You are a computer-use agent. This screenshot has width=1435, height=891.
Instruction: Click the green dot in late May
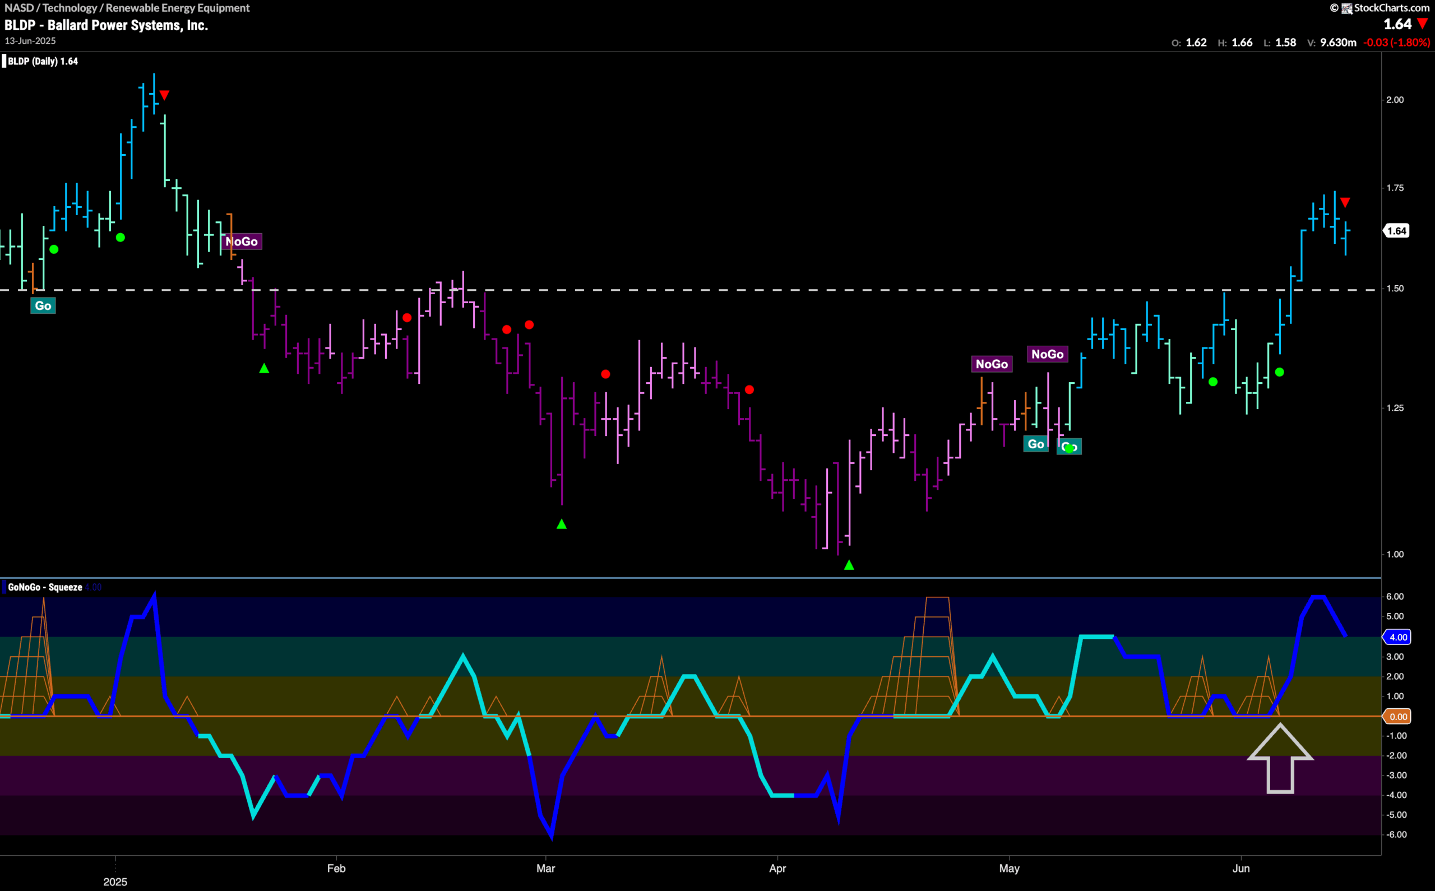click(1213, 382)
